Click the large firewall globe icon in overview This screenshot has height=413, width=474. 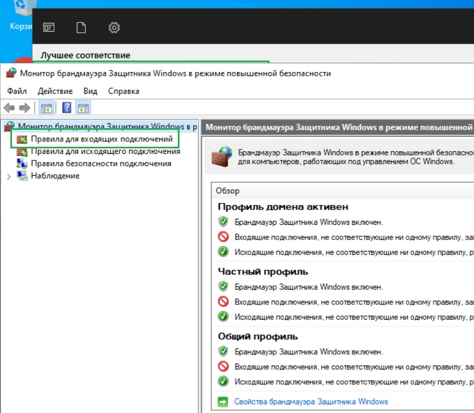coord(222,157)
